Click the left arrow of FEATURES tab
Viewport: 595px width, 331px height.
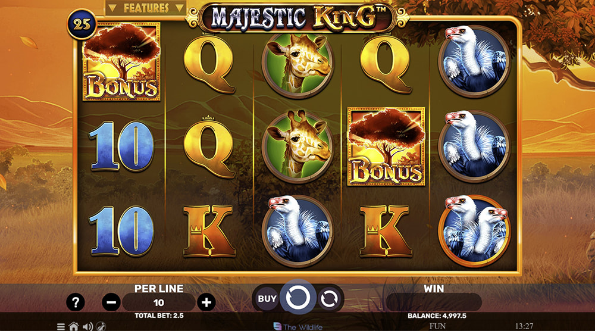(112, 8)
